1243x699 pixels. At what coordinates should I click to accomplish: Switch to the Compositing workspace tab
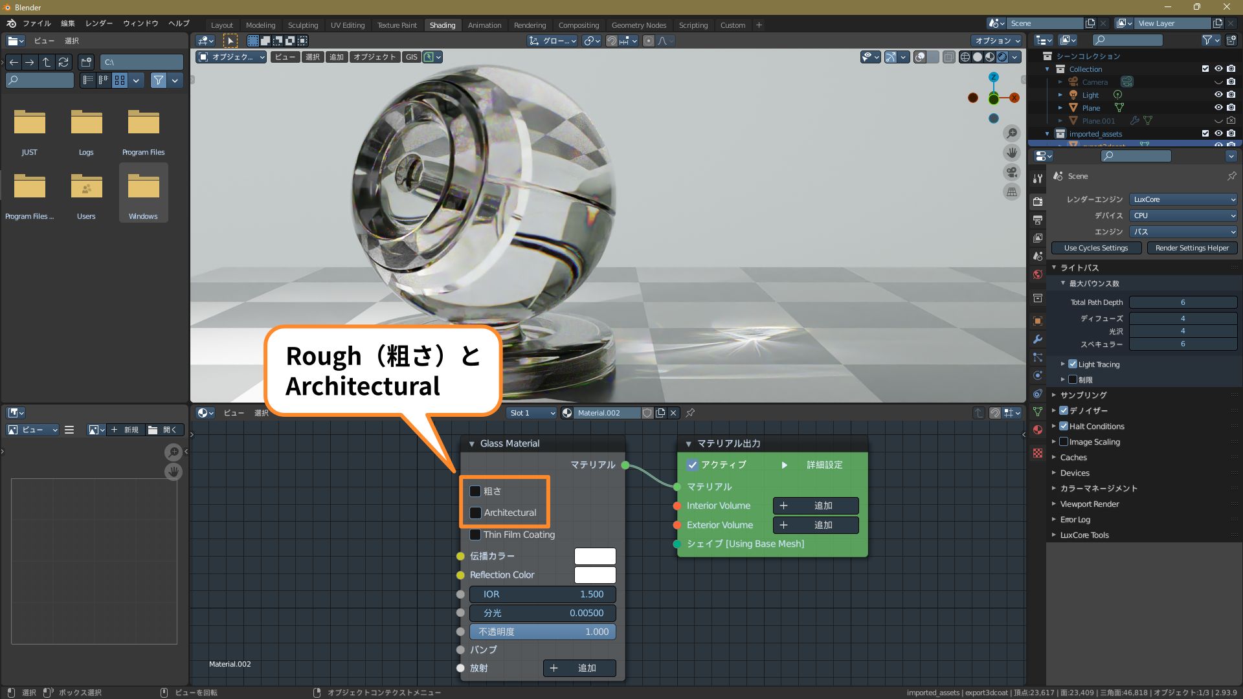click(578, 25)
